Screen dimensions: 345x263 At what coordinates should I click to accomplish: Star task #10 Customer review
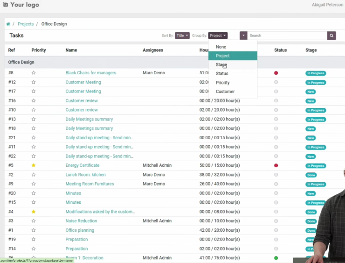point(34,110)
